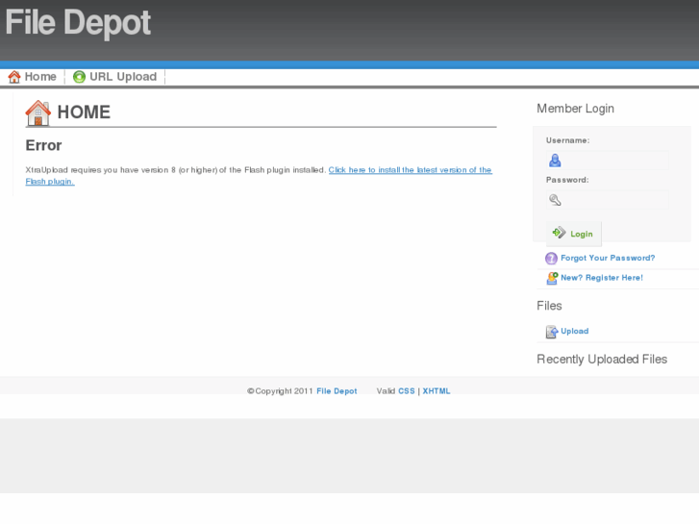Focus the Username input field
The height and width of the screenshot is (524, 699).
(x=607, y=161)
